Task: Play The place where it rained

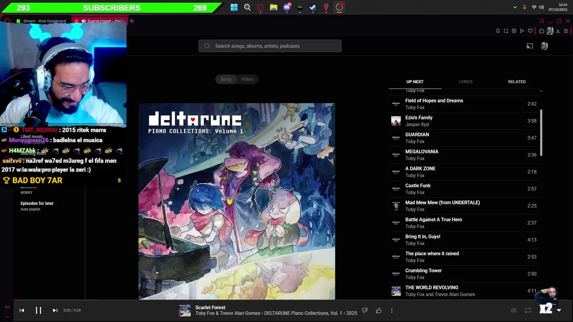Action: 464,257
